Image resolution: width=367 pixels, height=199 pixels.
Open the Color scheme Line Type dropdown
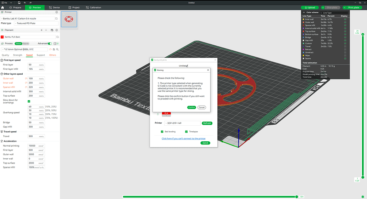click(334, 13)
